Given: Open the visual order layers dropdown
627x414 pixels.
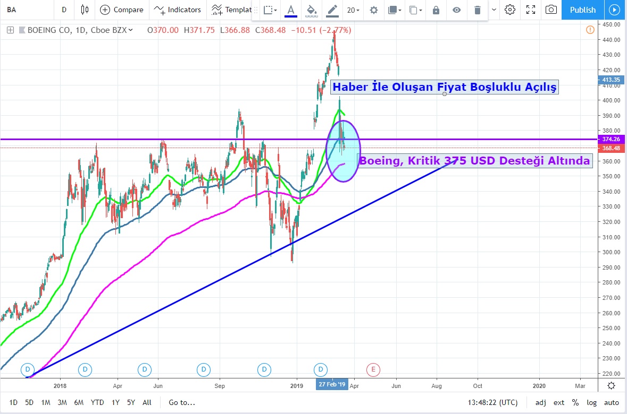Looking at the screenshot, I should coord(395,10).
